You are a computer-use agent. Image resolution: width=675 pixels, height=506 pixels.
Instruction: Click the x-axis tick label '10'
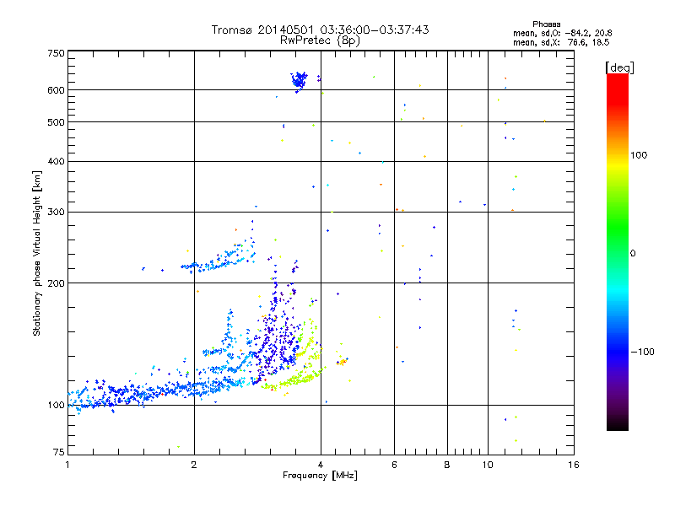click(488, 465)
